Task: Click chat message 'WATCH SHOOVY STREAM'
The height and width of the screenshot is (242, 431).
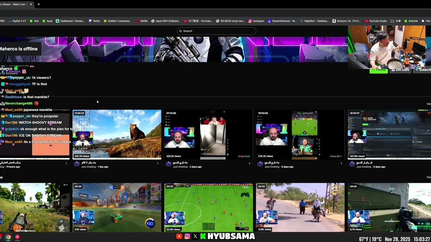Action: [40, 122]
